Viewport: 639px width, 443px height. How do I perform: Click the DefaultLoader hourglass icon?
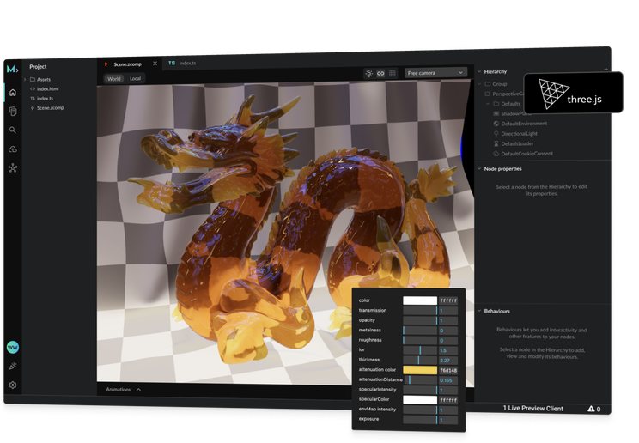(496, 143)
